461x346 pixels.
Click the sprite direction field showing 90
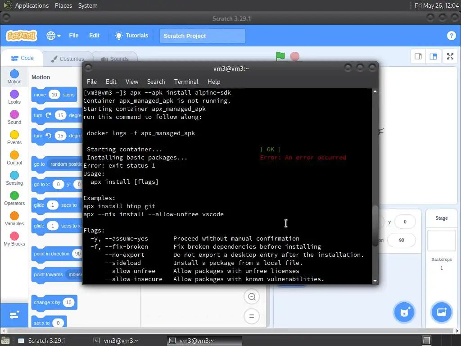(x=401, y=241)
